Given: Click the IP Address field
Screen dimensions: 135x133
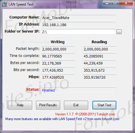Looking at the screenshot, I should pos(78,25).
